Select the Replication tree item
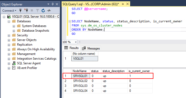The width and height of the screenshot is (186, 98). [x=25, y=45]
